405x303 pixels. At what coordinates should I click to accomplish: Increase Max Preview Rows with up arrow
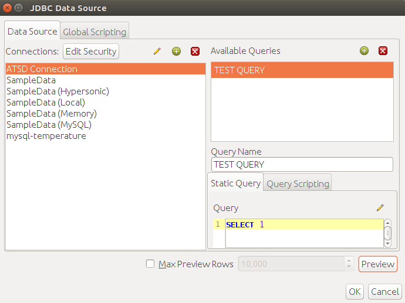coord(349,261)
